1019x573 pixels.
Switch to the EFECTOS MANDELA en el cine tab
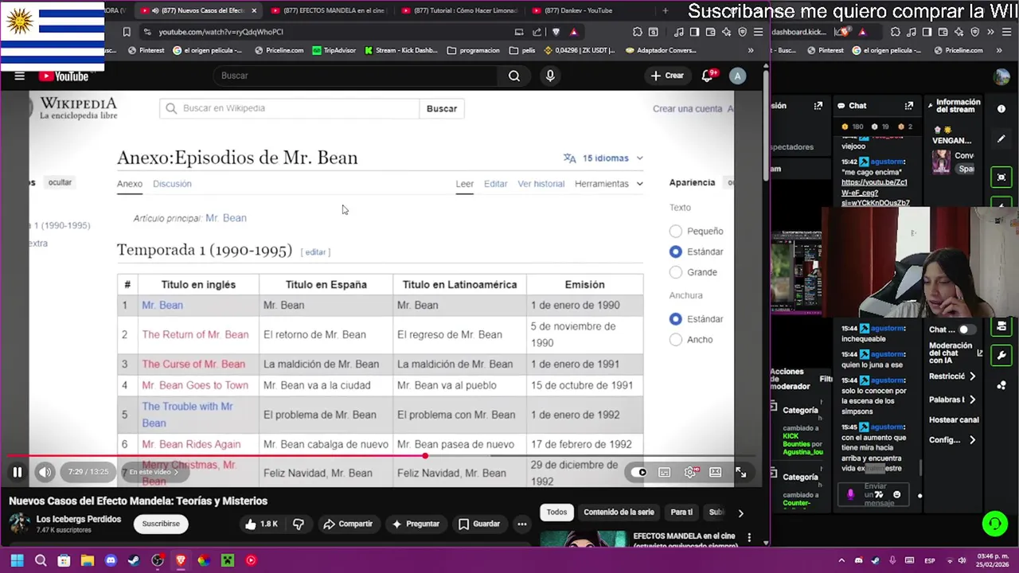coord(329,10)
